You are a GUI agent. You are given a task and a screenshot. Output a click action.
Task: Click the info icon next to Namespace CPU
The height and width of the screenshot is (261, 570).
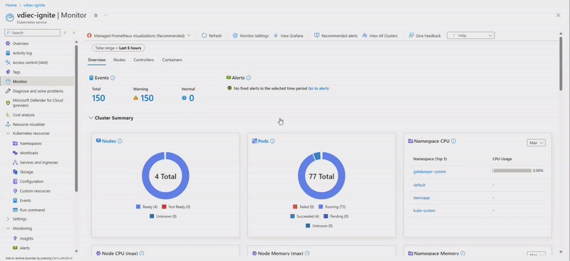tap(453, 142)
